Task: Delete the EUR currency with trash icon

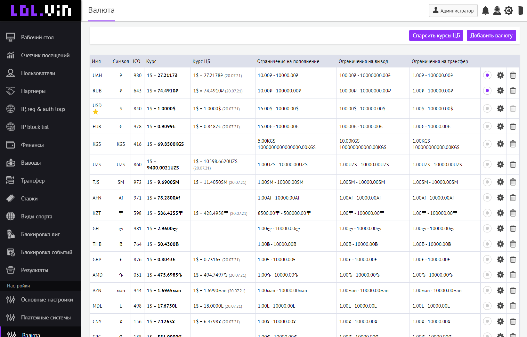Action: tap(513, 126)
